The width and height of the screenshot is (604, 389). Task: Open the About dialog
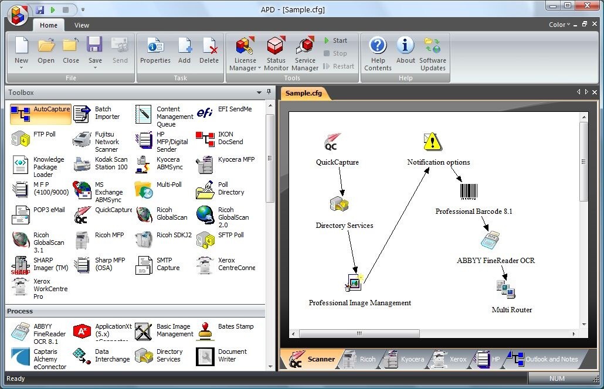click(x=405, y=50)
